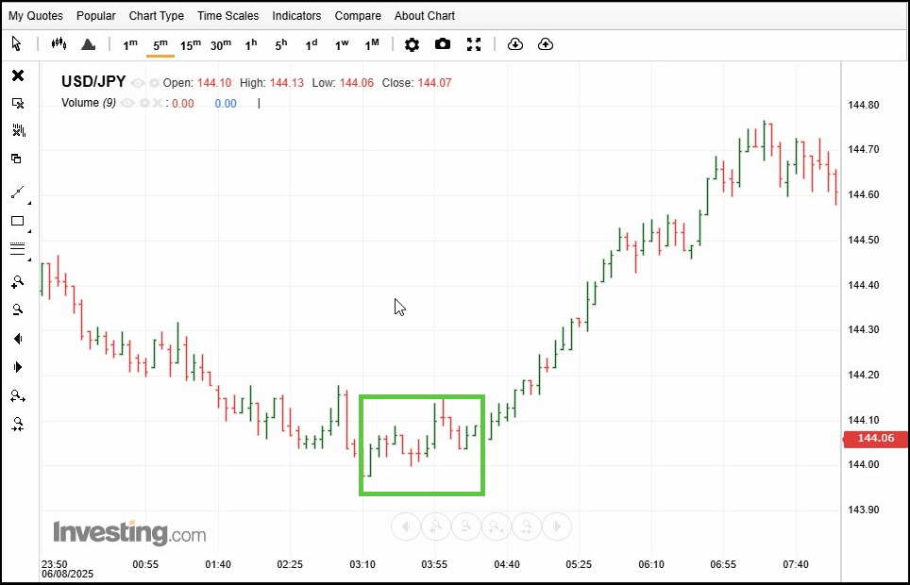The image size is (910, 585).
Task: Open Volume indicator settings gear
Action: (144, 103)
